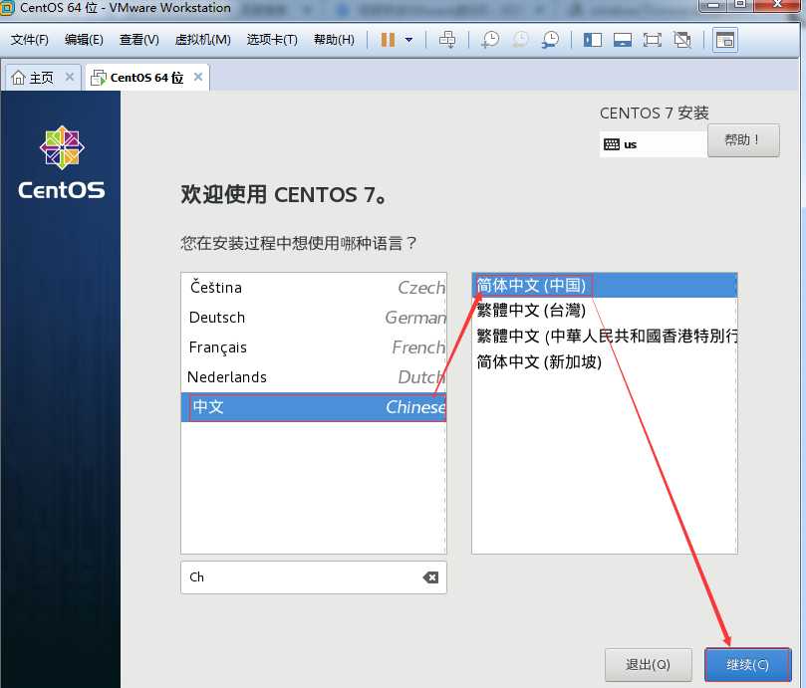Viewport: 806px width, 688px height.
Task: Toggle the thumbnail bar view
Action: point(623,40)
